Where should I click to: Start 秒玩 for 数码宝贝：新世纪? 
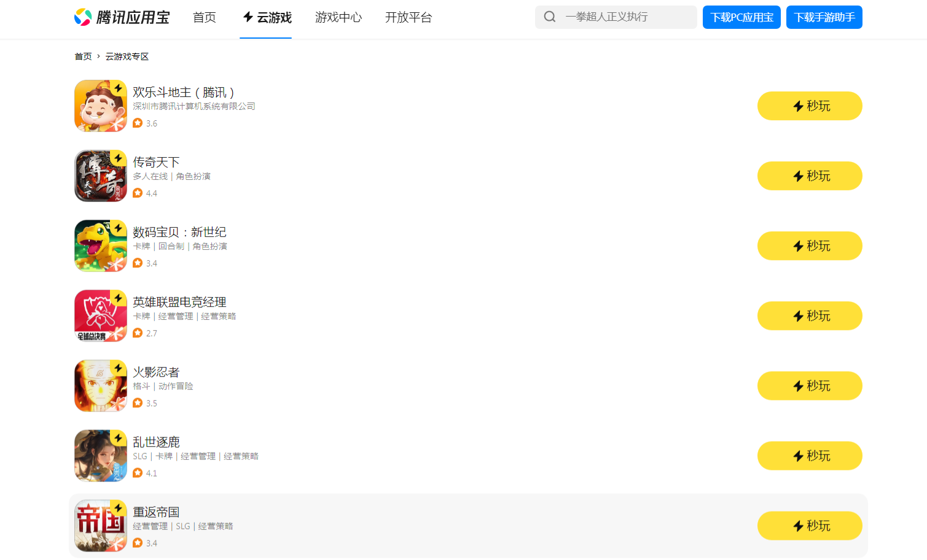pos(810,246)
